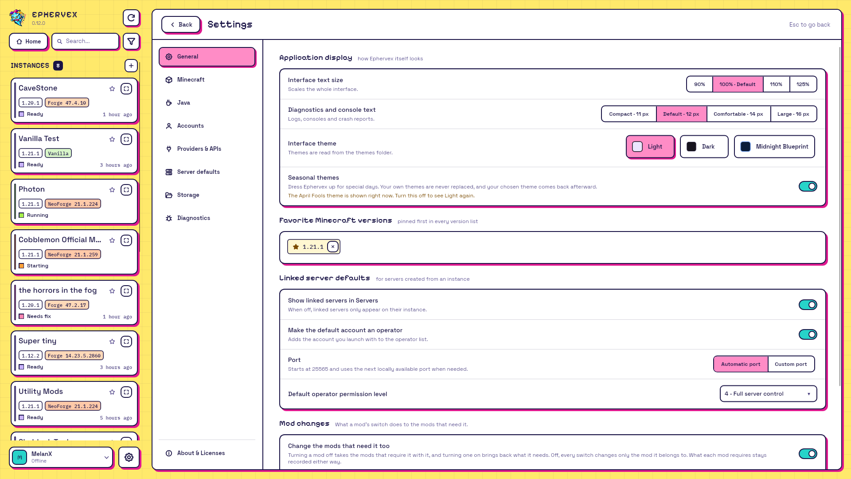The image size is (851, 479).
Task: Open the CaveStone expand square icon
Action: pos(126,89)
